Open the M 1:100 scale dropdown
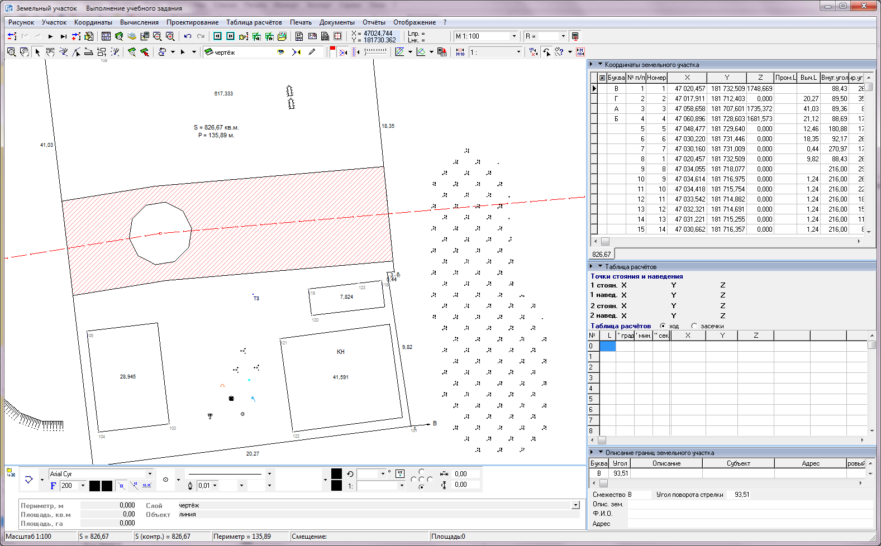Image resolution: width=881 pixels, height=546 pixels. [514, 36]
